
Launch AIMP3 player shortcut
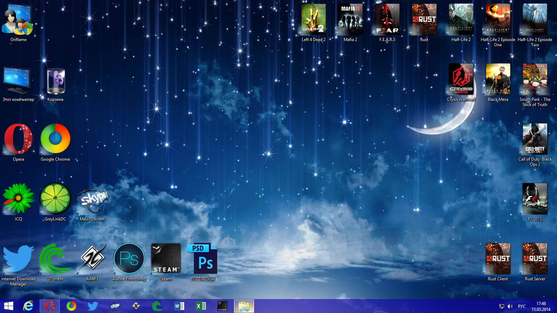(x=92, y=263)
